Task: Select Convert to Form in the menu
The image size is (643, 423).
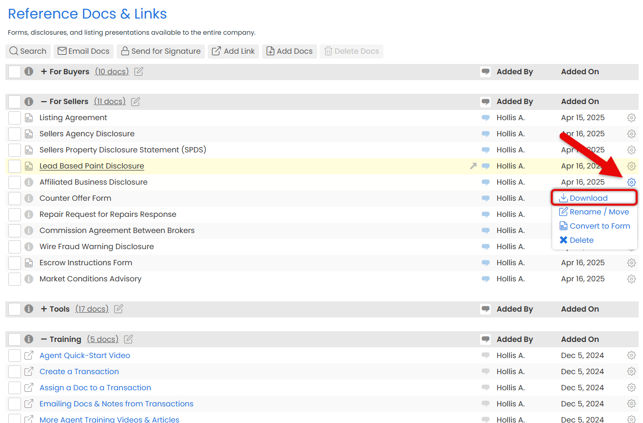Action: [594, 226]
